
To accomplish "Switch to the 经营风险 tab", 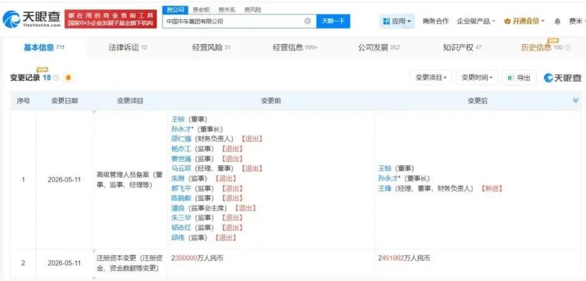I will pos(211,48).
